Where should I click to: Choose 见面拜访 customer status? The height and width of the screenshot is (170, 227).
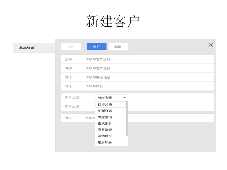105,111
